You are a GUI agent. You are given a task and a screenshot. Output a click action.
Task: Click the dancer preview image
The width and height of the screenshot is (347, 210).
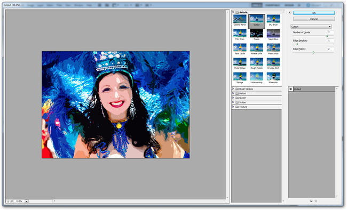(x=116, y=105)
